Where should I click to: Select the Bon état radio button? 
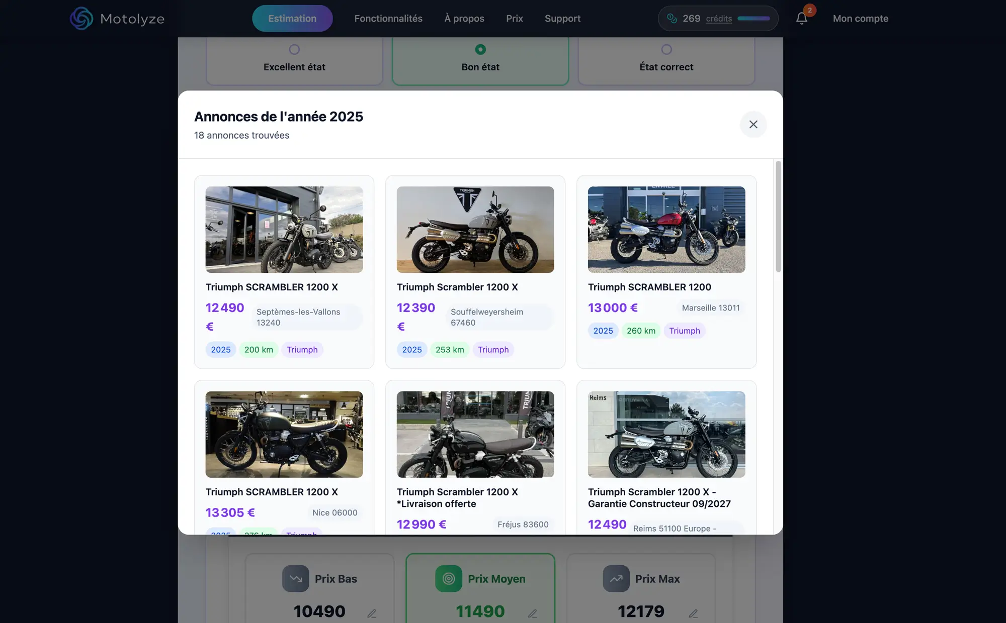click(480, 49)
